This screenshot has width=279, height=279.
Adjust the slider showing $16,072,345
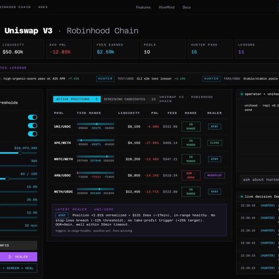point(18,153)
